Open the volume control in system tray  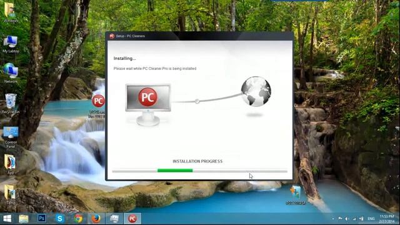pos(347,219)
